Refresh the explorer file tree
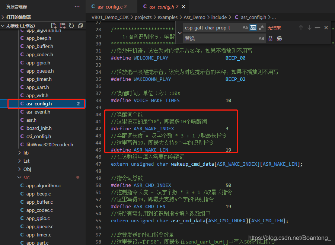This screenshot has height=245, width=335. click(x=71, y=26)
